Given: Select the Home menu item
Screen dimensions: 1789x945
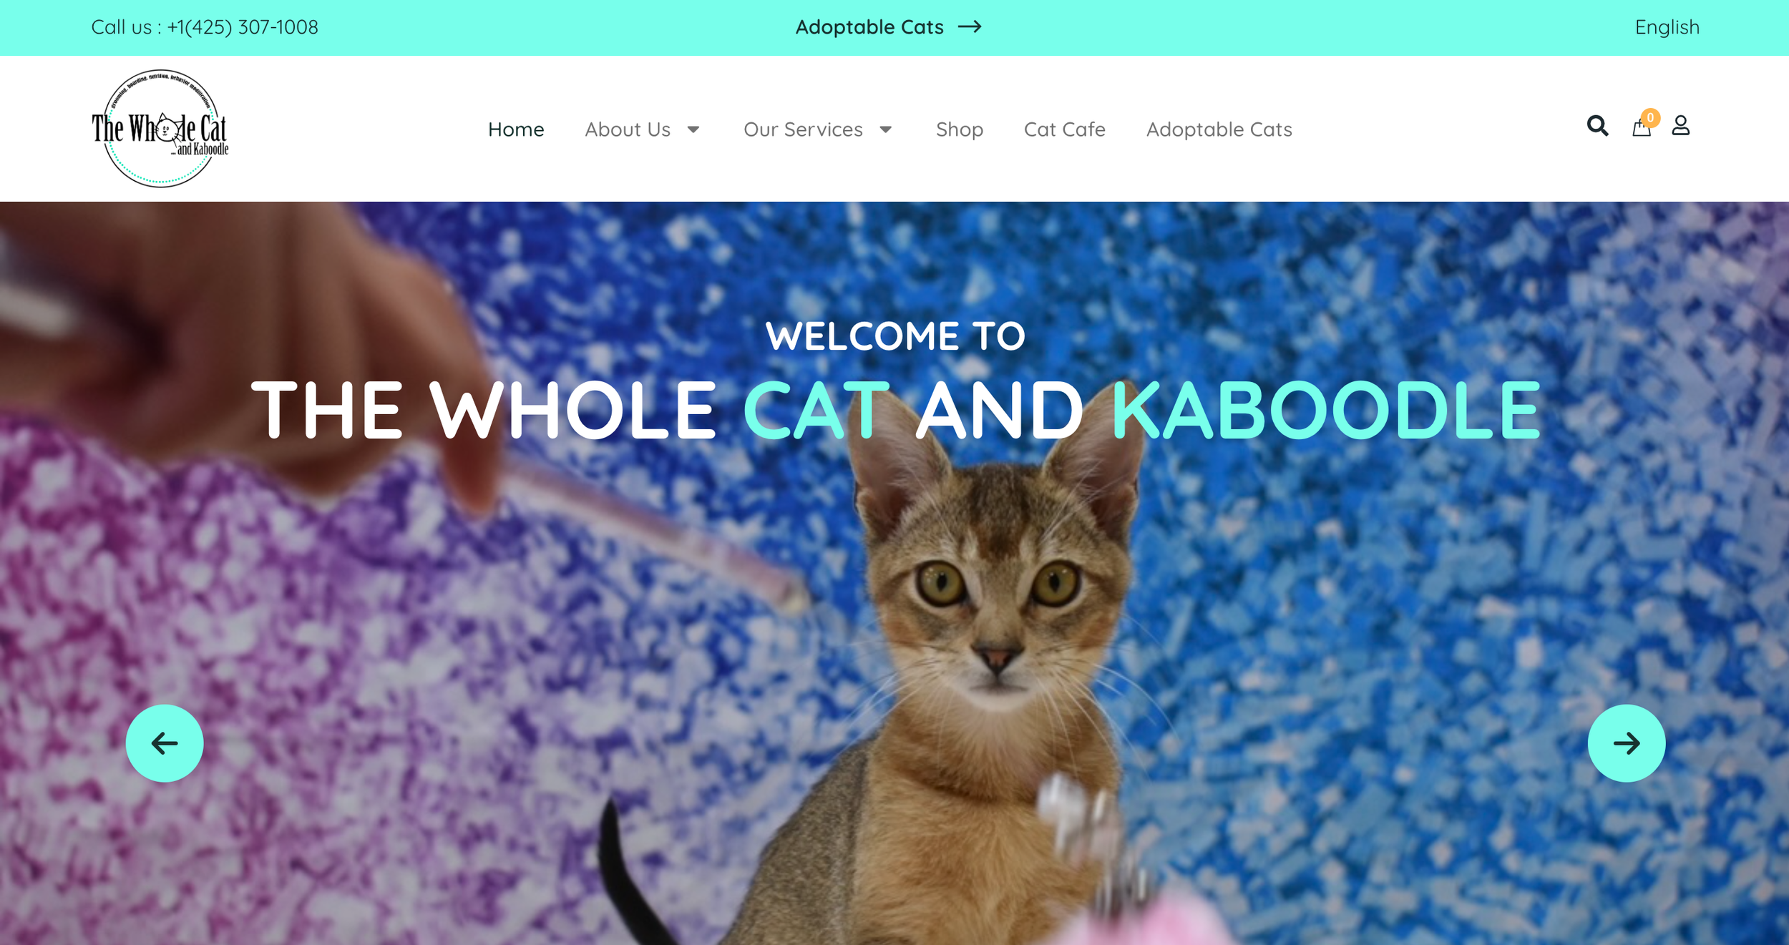Looking at the screenshot, I should pyautogui.click(x=516, y=129).
